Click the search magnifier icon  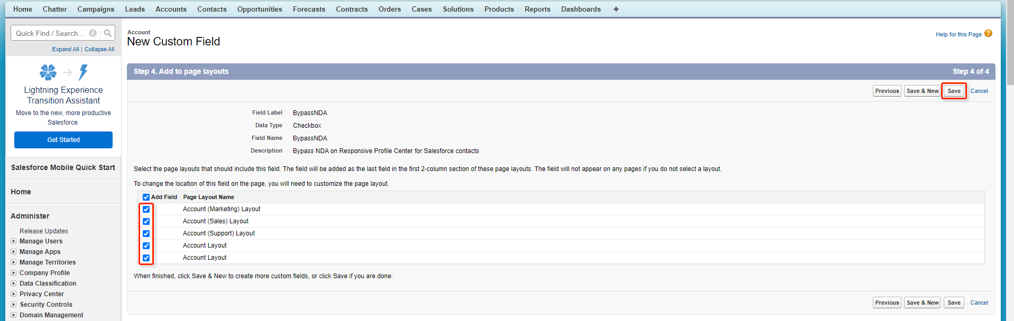coord(108,33)
